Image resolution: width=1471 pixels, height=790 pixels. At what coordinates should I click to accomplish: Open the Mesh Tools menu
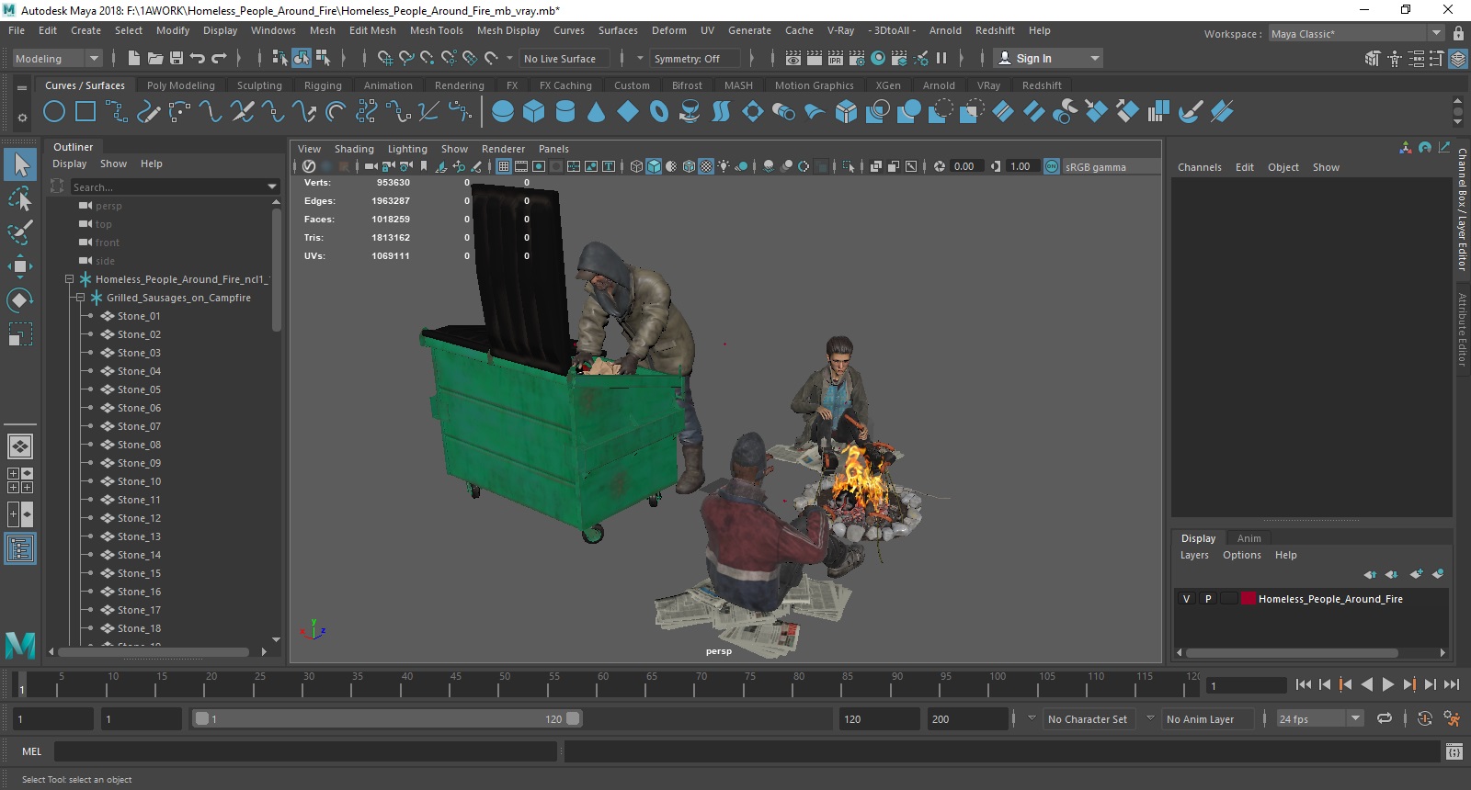coord(436,30)
